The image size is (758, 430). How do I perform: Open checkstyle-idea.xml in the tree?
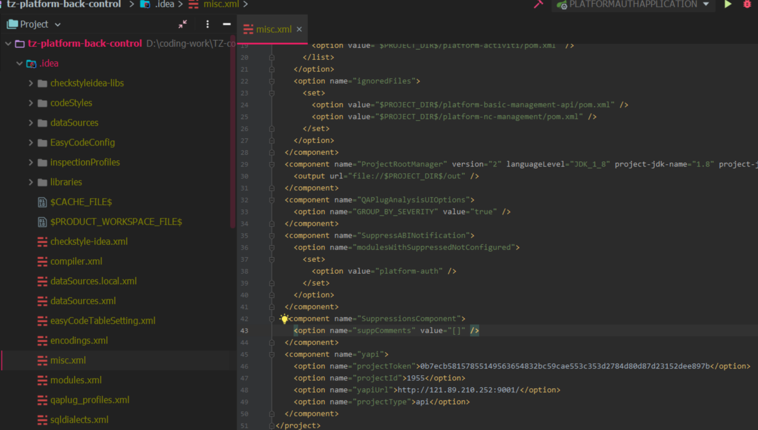click(89, 241)
